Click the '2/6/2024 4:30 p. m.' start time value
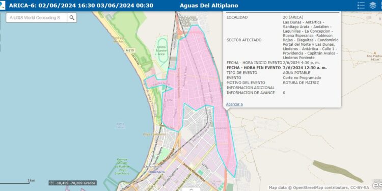382x191 pixels. [302, 63]
